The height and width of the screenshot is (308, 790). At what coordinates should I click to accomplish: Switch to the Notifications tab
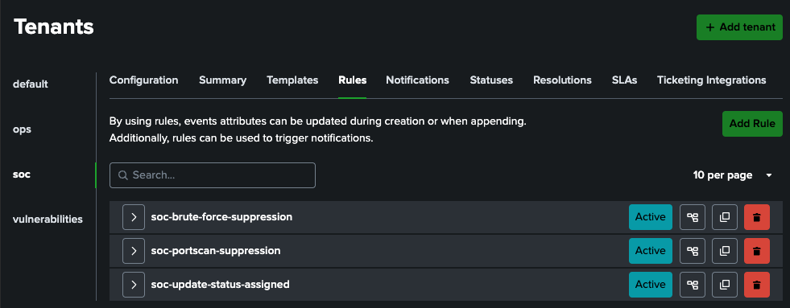click(x=417, y=80)
